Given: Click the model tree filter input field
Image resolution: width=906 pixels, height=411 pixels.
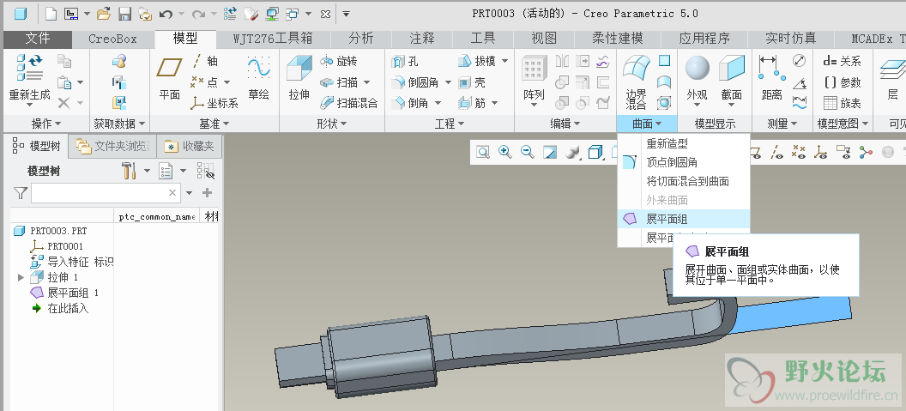Looking at the screenshot, I should tap(106, 193).
